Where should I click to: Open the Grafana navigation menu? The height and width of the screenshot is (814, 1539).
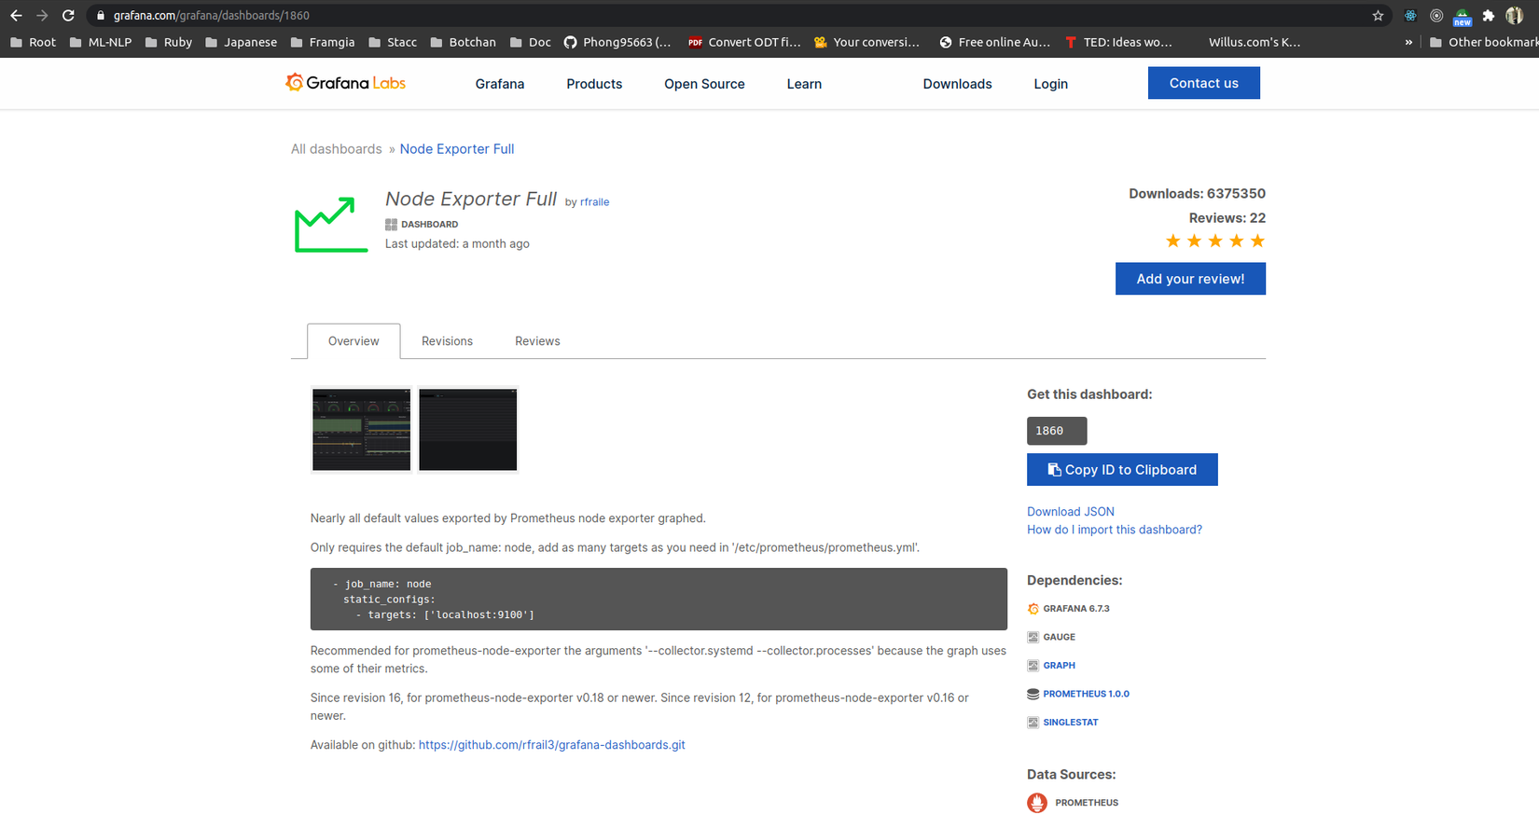(500, 84)
